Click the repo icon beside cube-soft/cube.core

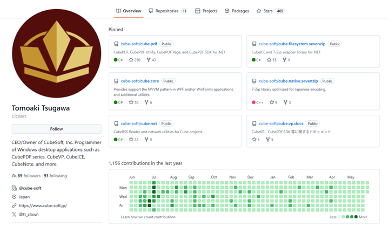tap(116, 81)
